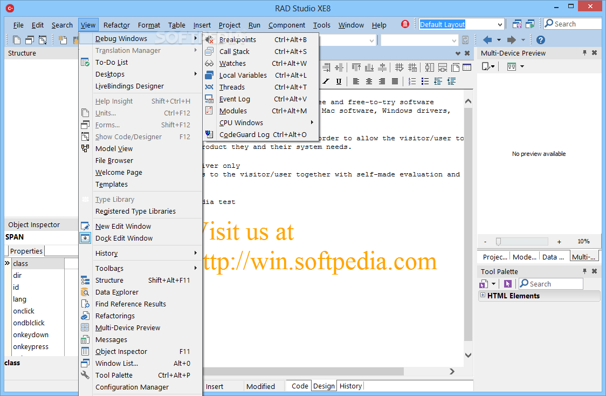
Task: Open the Default Layout desktop dropdown
Action: pos(500,24)
